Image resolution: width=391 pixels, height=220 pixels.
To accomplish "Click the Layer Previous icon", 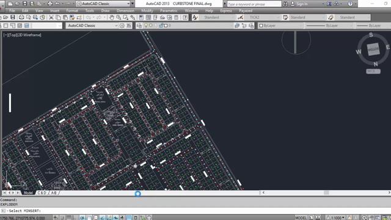I will point(244,26).
